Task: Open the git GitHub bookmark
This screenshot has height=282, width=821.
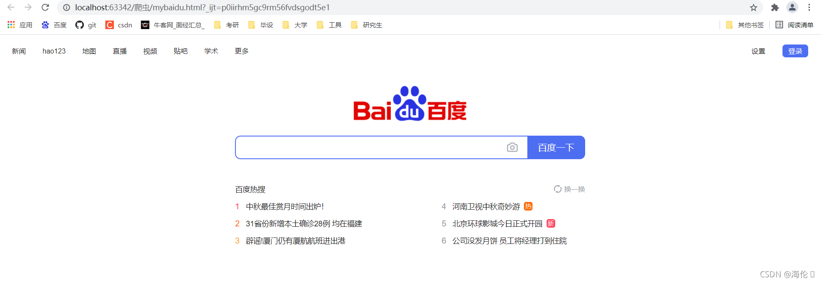Action: click(x=86, y=25)
